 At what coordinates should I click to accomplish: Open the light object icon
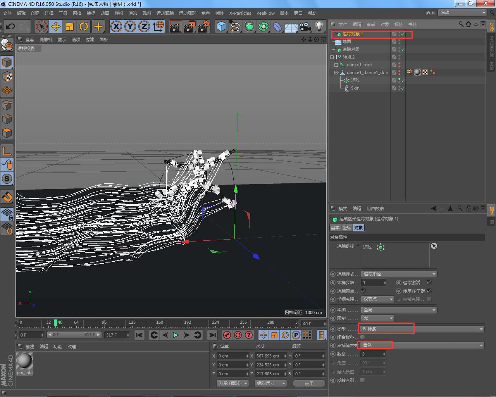tap(319, 26)
